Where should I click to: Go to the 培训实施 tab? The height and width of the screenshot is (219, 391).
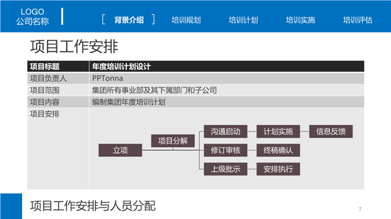[300, 20]
